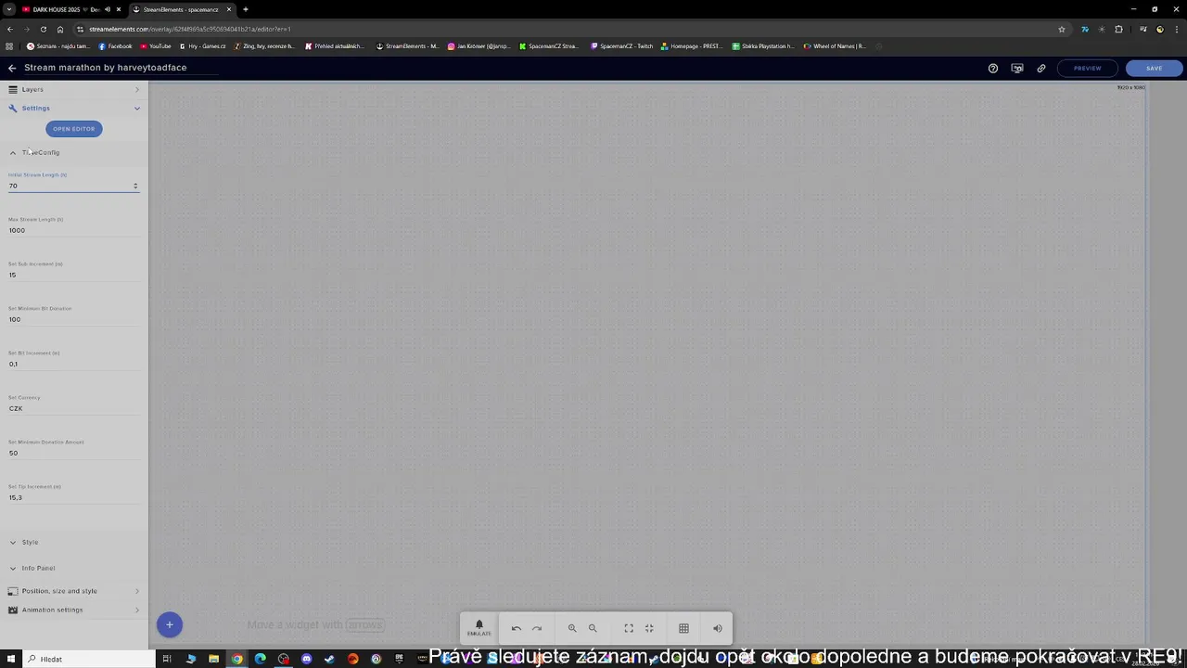The width and height of the screenshot is (1187, 668).
Task: Redo the last editor action
Action: [537, 628]
